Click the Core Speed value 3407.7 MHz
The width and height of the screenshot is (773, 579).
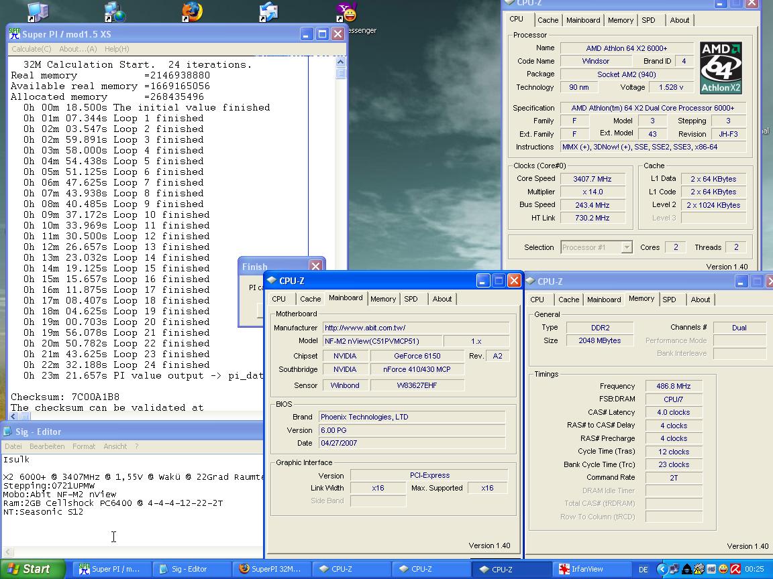(x=592, y=179)
